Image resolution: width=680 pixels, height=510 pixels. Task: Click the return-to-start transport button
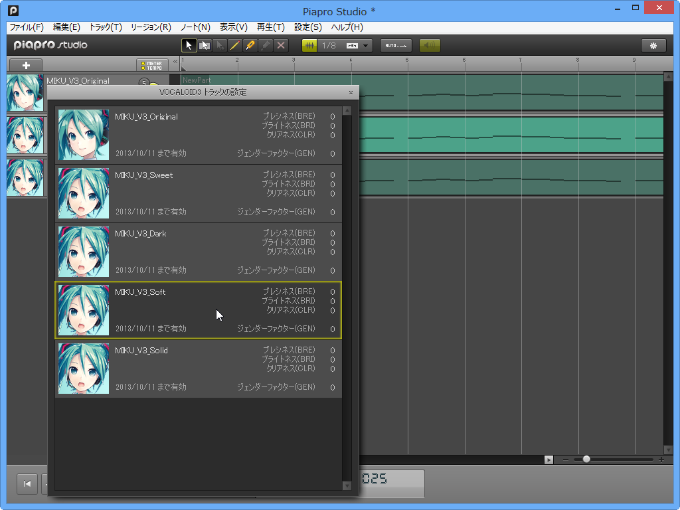pyautogui.click(x=27, y=483)
